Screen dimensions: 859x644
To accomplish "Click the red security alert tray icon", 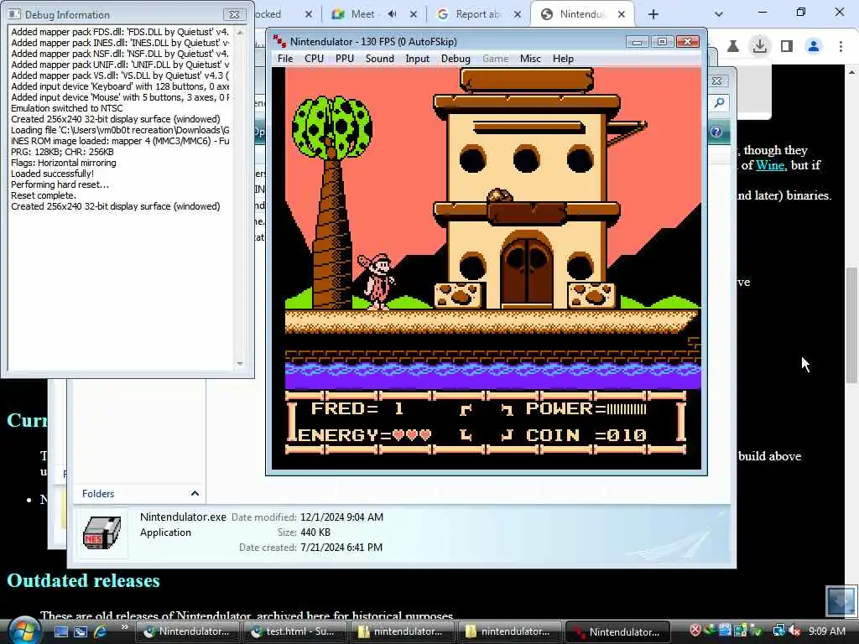I will [x=695, y=631].
